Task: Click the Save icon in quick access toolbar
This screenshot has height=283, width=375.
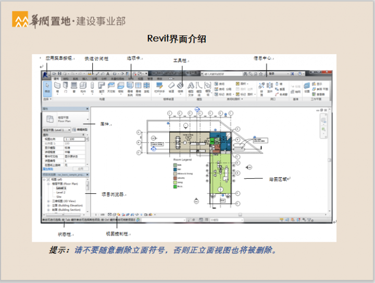Action: point(59,73)
